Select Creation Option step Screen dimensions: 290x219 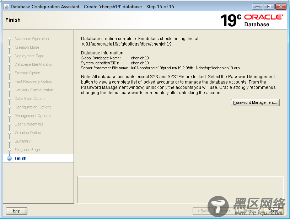pyautogui.click(x=28, y=133)
